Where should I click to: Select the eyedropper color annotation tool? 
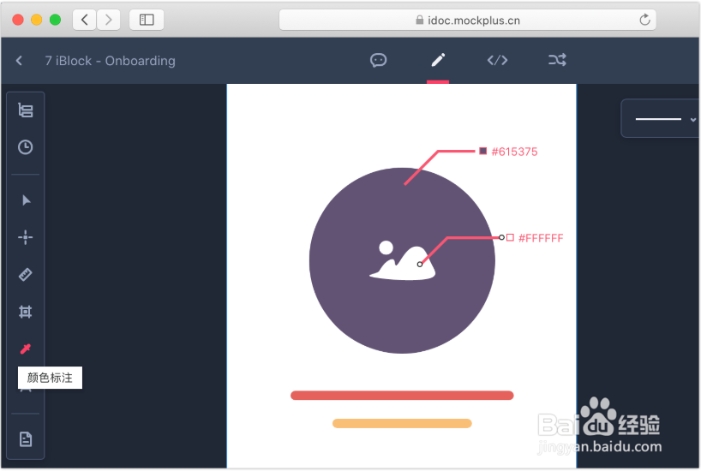[x=26, y=349]
